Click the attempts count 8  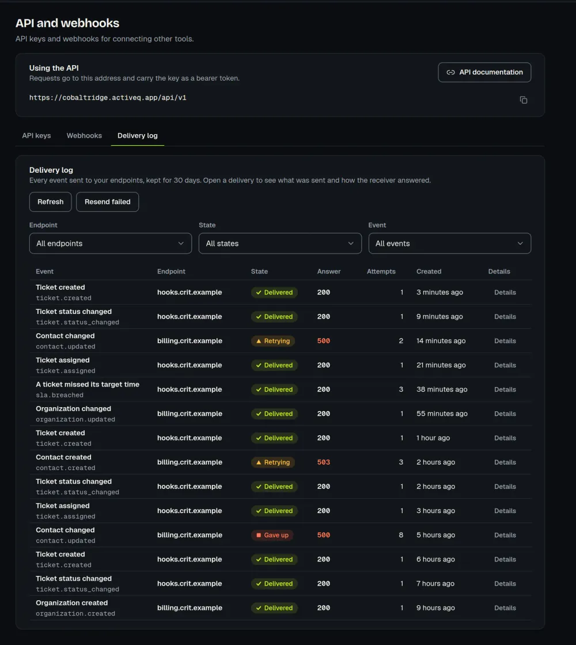point(401,535)
